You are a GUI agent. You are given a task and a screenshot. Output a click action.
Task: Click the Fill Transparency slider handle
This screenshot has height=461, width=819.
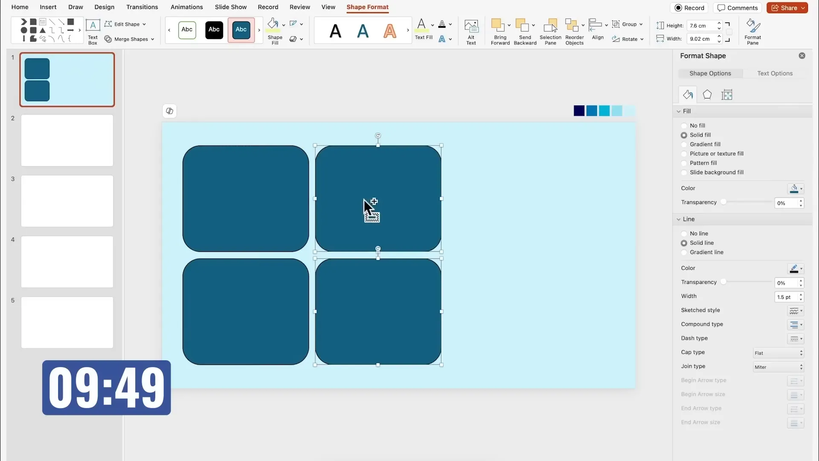(x=723, y=202)
